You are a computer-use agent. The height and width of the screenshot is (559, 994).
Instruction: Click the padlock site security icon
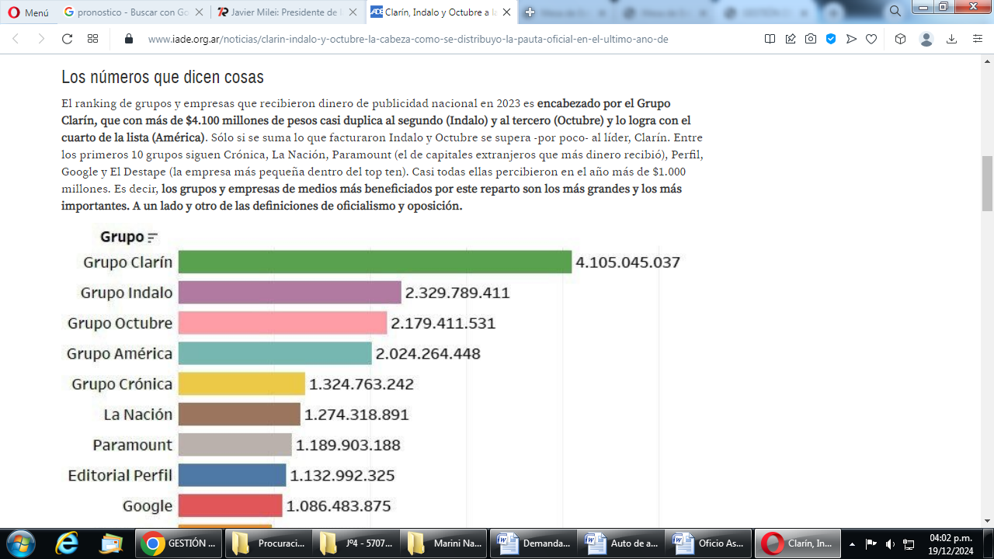(x=129, y=39)
